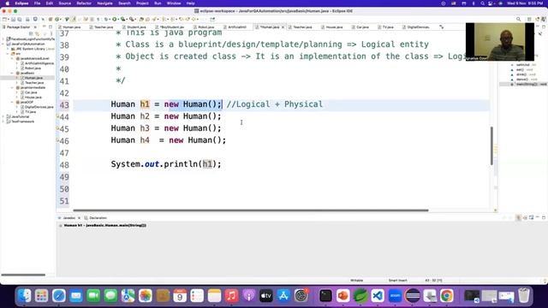Open Music from the dock
Image resolution: width=548 pixels, height=308 pixels.
[x=232, y=296]
